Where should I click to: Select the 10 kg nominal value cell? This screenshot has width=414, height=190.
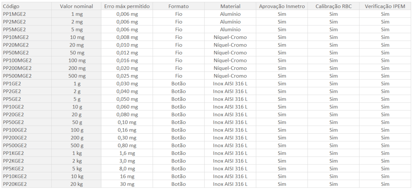(x=76, y=176)
